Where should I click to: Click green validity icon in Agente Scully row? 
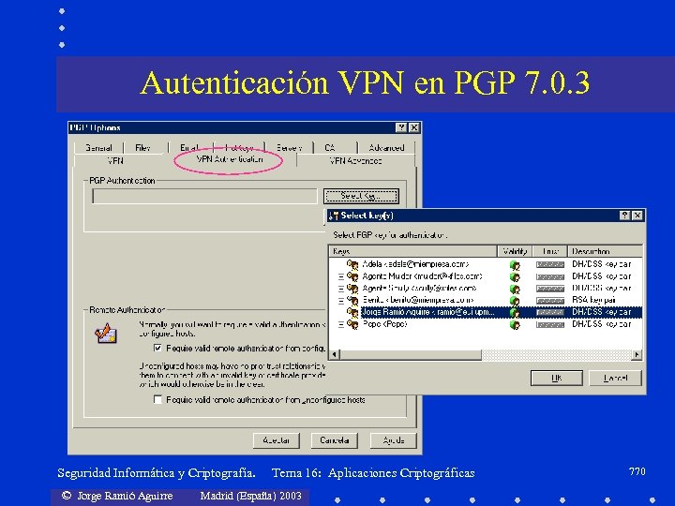coord(515,290)
